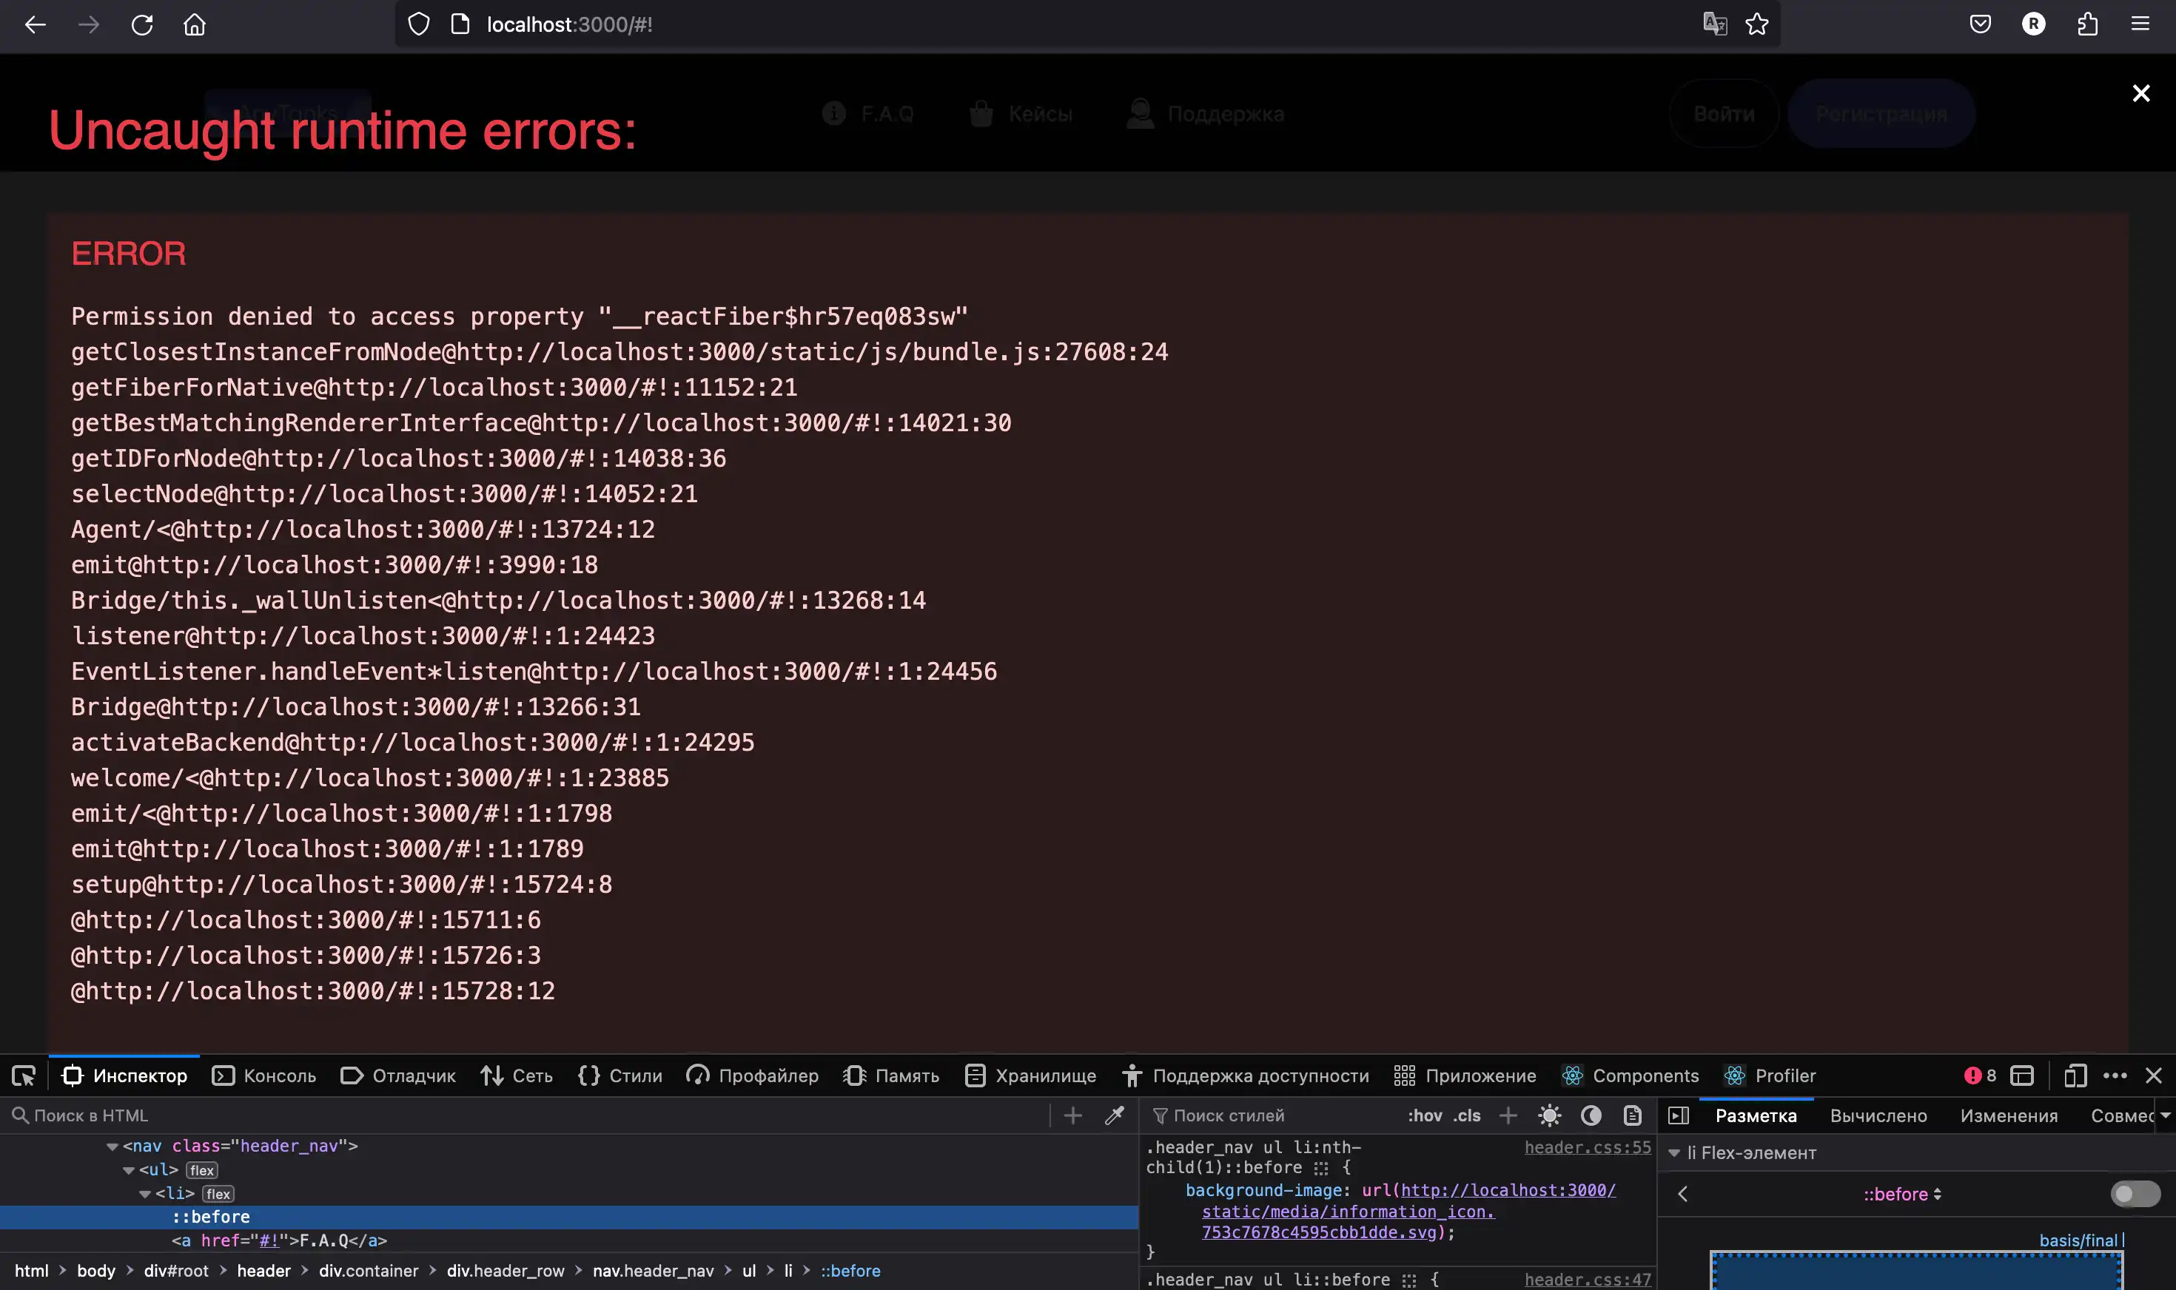
Task: Collapse the nav.header_nav tree node
Action: tap(113, 1147)
